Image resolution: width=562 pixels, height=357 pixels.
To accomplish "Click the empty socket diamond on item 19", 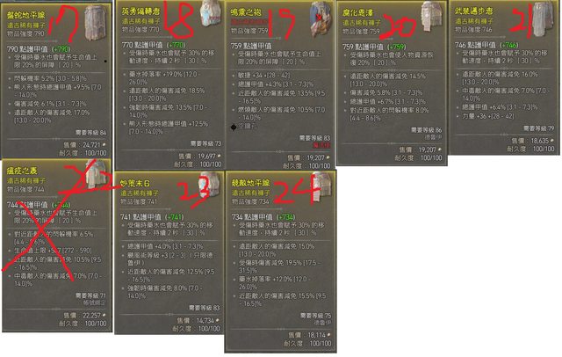I will point(234,127).
